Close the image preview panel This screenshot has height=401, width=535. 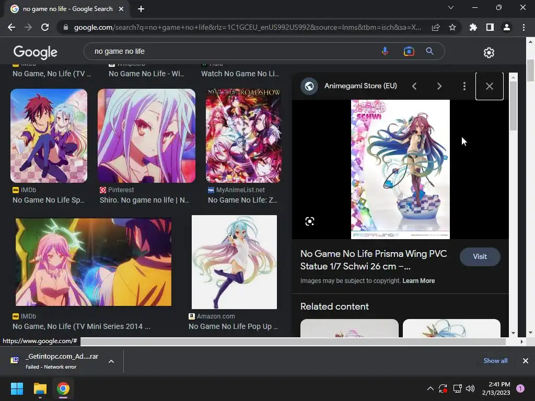(x=489, y=86)
